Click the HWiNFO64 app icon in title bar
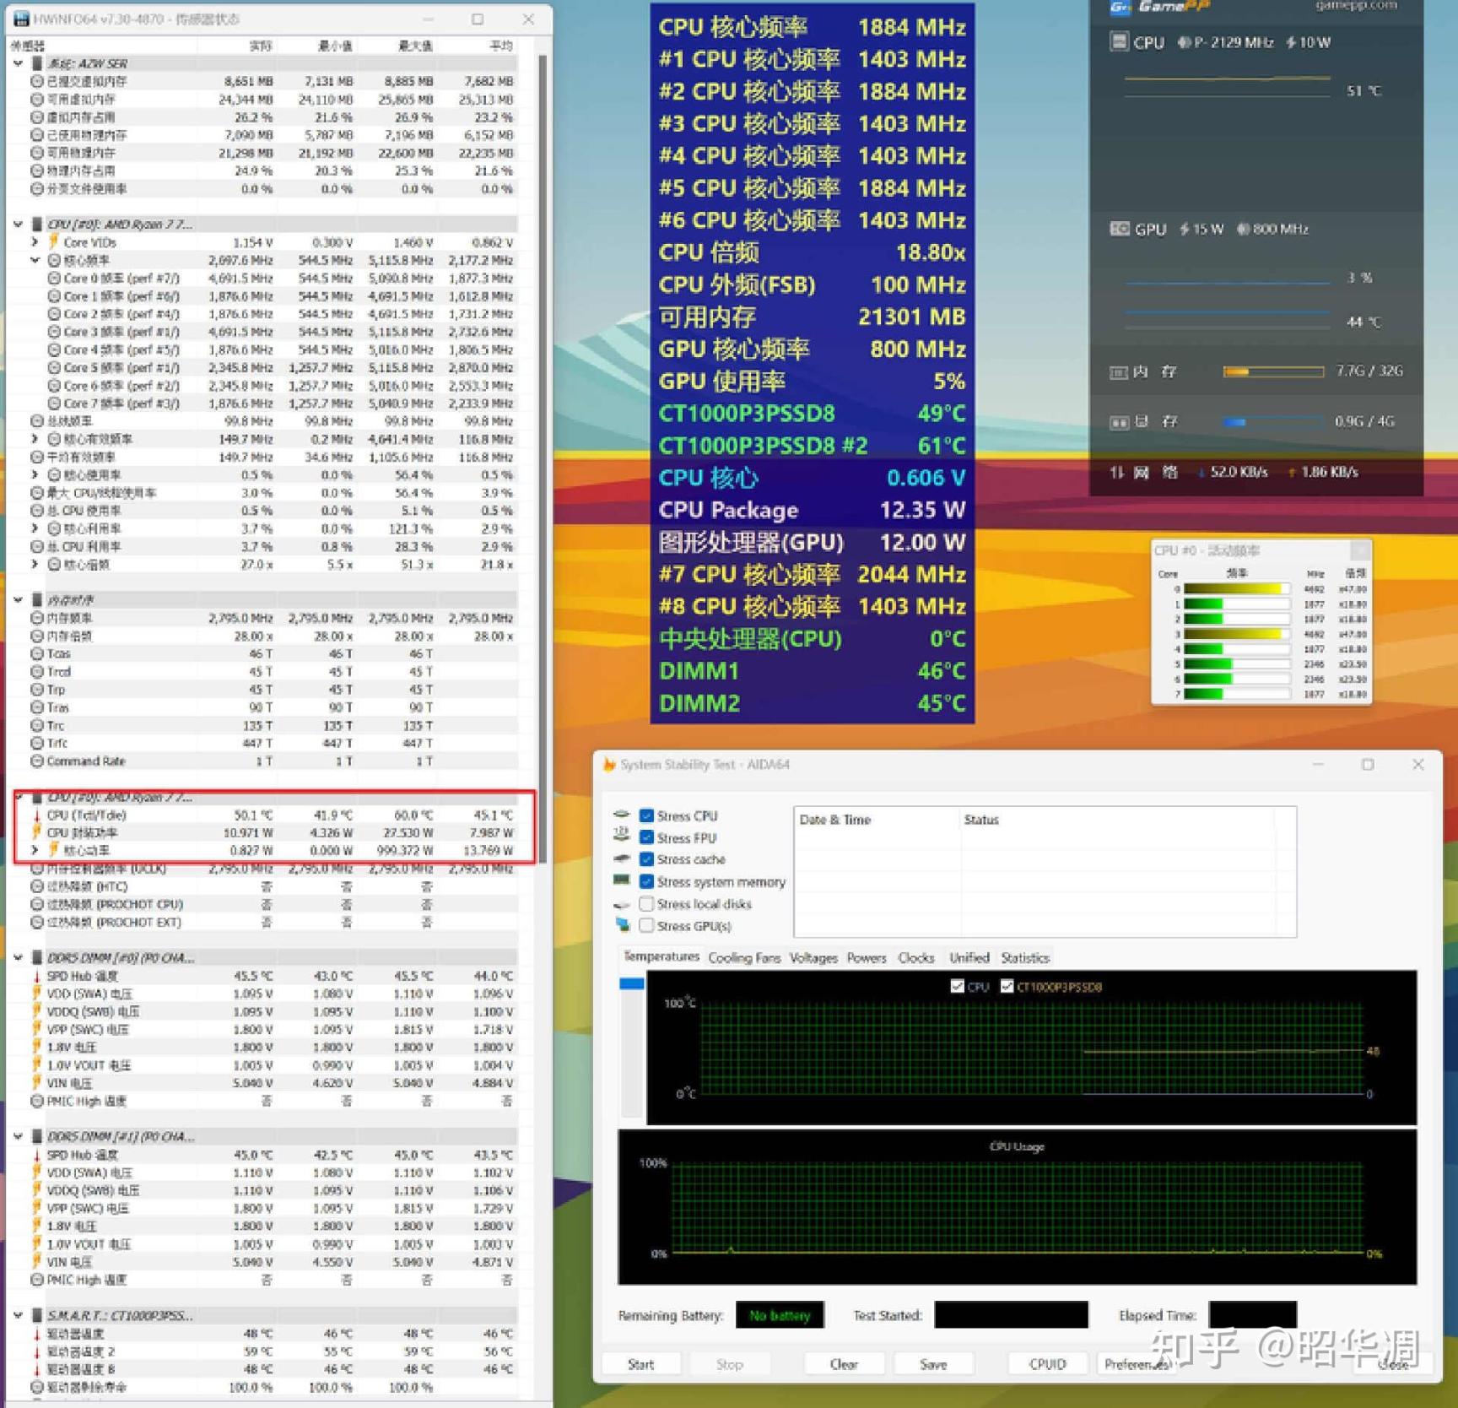Image resolution: width=1458 pixels, height=1408 pixels. [21, 19]
